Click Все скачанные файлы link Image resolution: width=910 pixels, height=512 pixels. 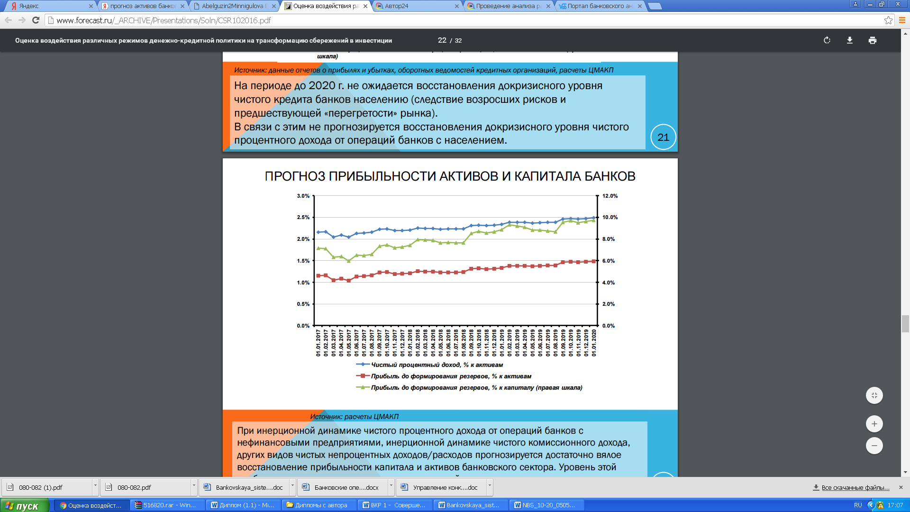[855, 487]
